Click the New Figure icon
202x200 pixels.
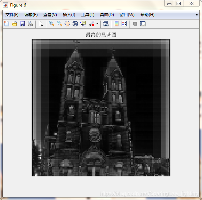pos(7,24)
